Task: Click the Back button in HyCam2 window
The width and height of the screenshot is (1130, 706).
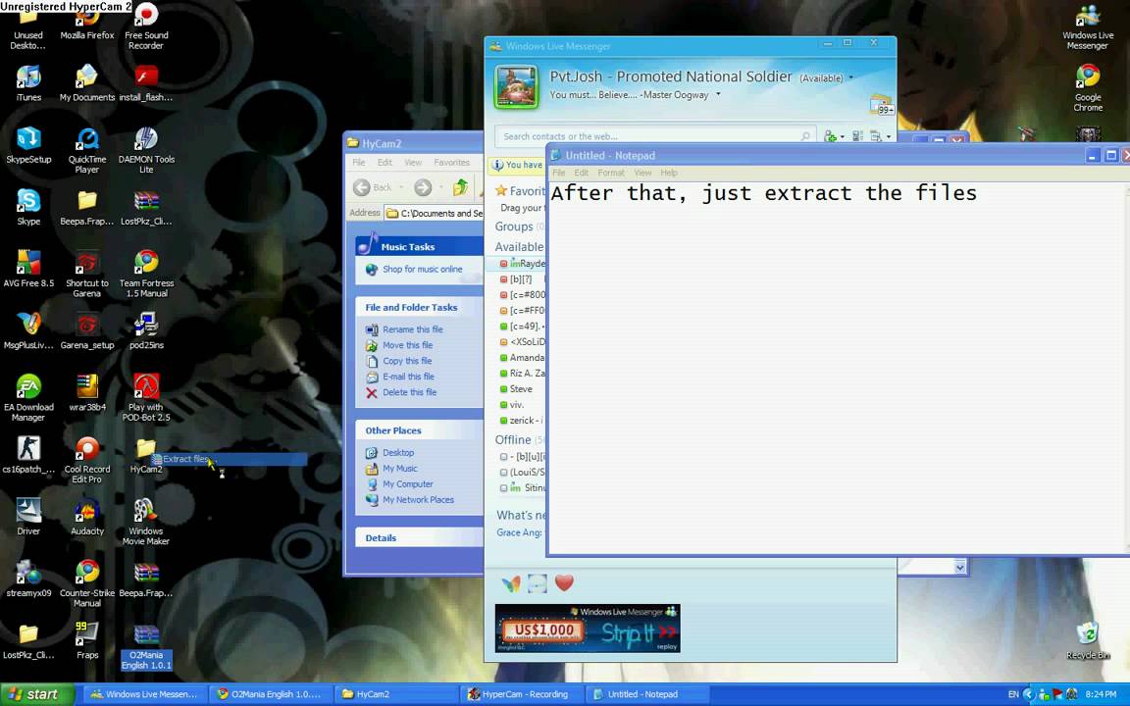Action: tap(372, 187)
